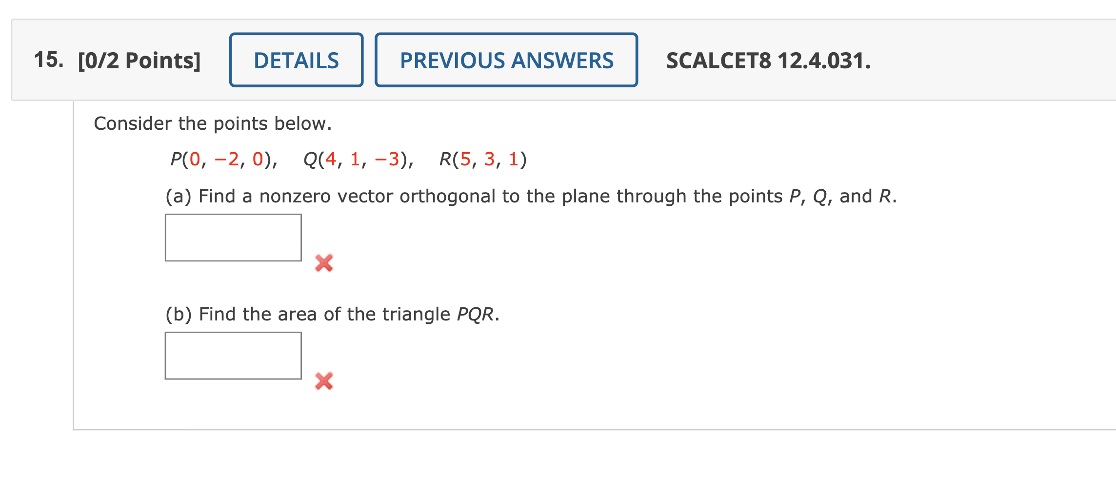The width and height of the screenshot is (1116, 478).
Task: Click inside the part (a) answer box
Action: [233, 238]
